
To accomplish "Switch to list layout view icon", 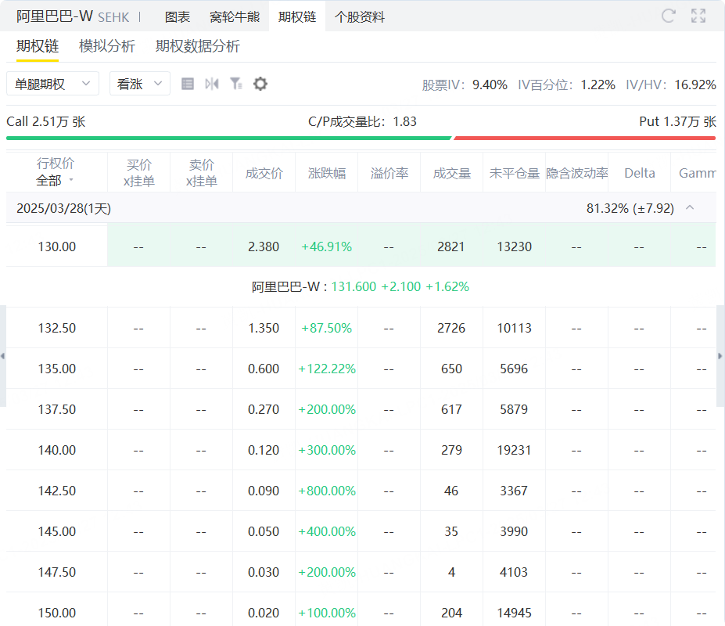I will coord(188,84).
